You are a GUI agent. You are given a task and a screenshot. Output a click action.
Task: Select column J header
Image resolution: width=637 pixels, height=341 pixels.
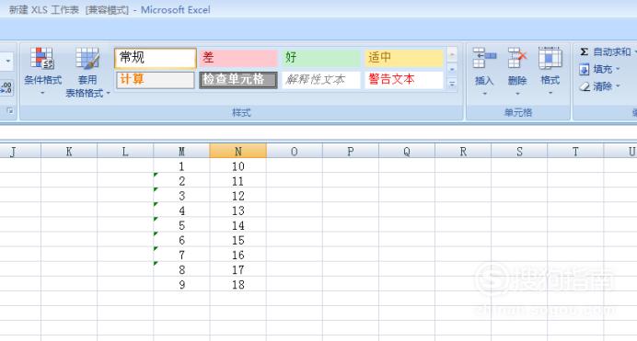pyautogui.click(x=19, y=152)
